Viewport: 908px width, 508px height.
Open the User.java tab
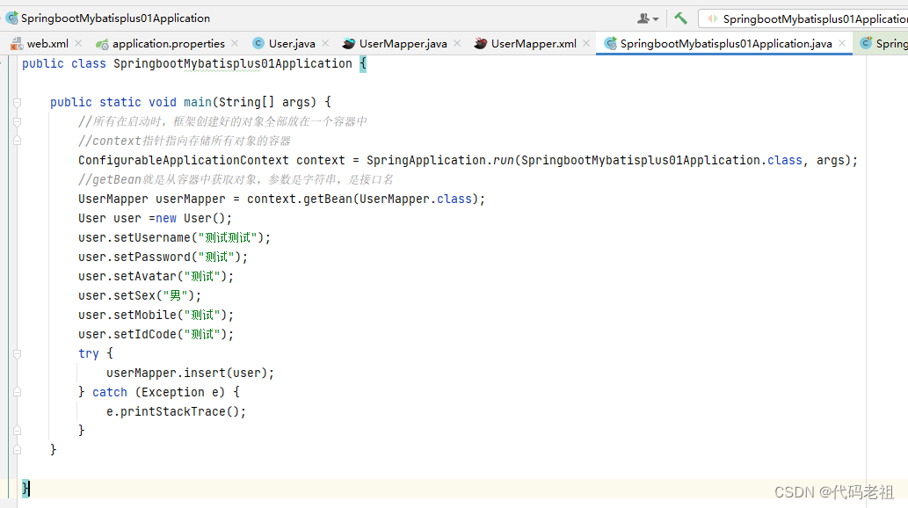pyautogui.click(x=292, y=43)
